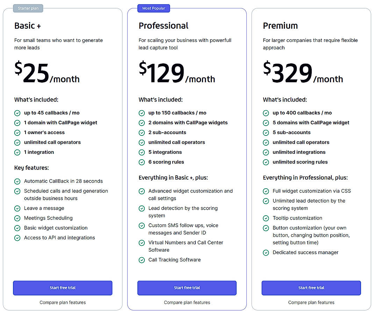Click the checkmark beside "Dedicated success manager"

coord(266,252)
